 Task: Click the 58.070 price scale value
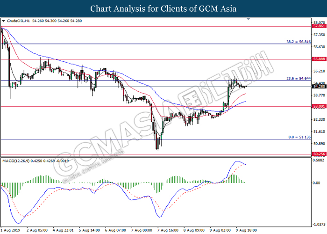point(319,22)
